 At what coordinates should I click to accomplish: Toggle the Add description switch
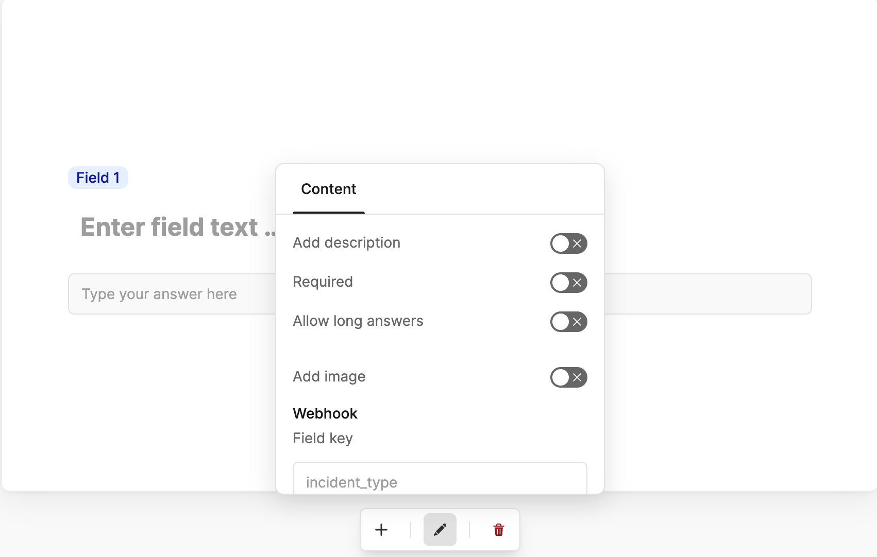pos(569,243)
